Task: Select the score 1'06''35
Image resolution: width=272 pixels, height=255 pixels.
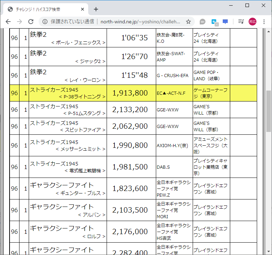Action: 135,38
